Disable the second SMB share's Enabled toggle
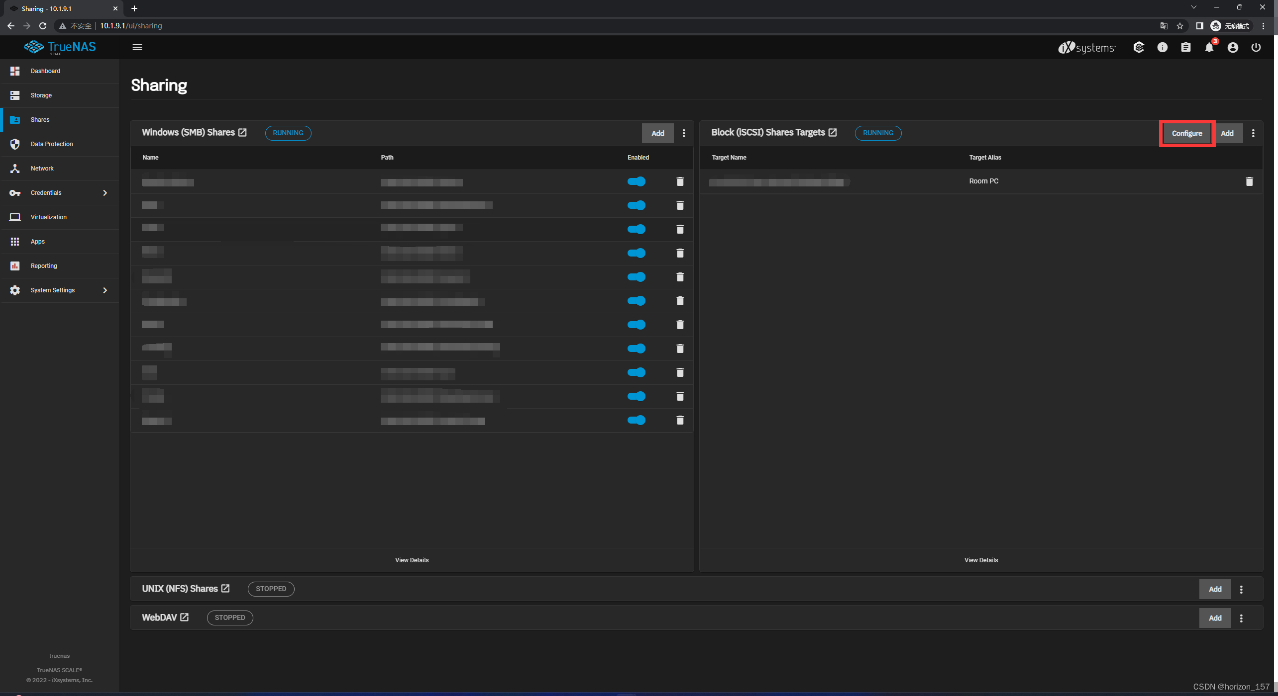 [x=637, y=205]
